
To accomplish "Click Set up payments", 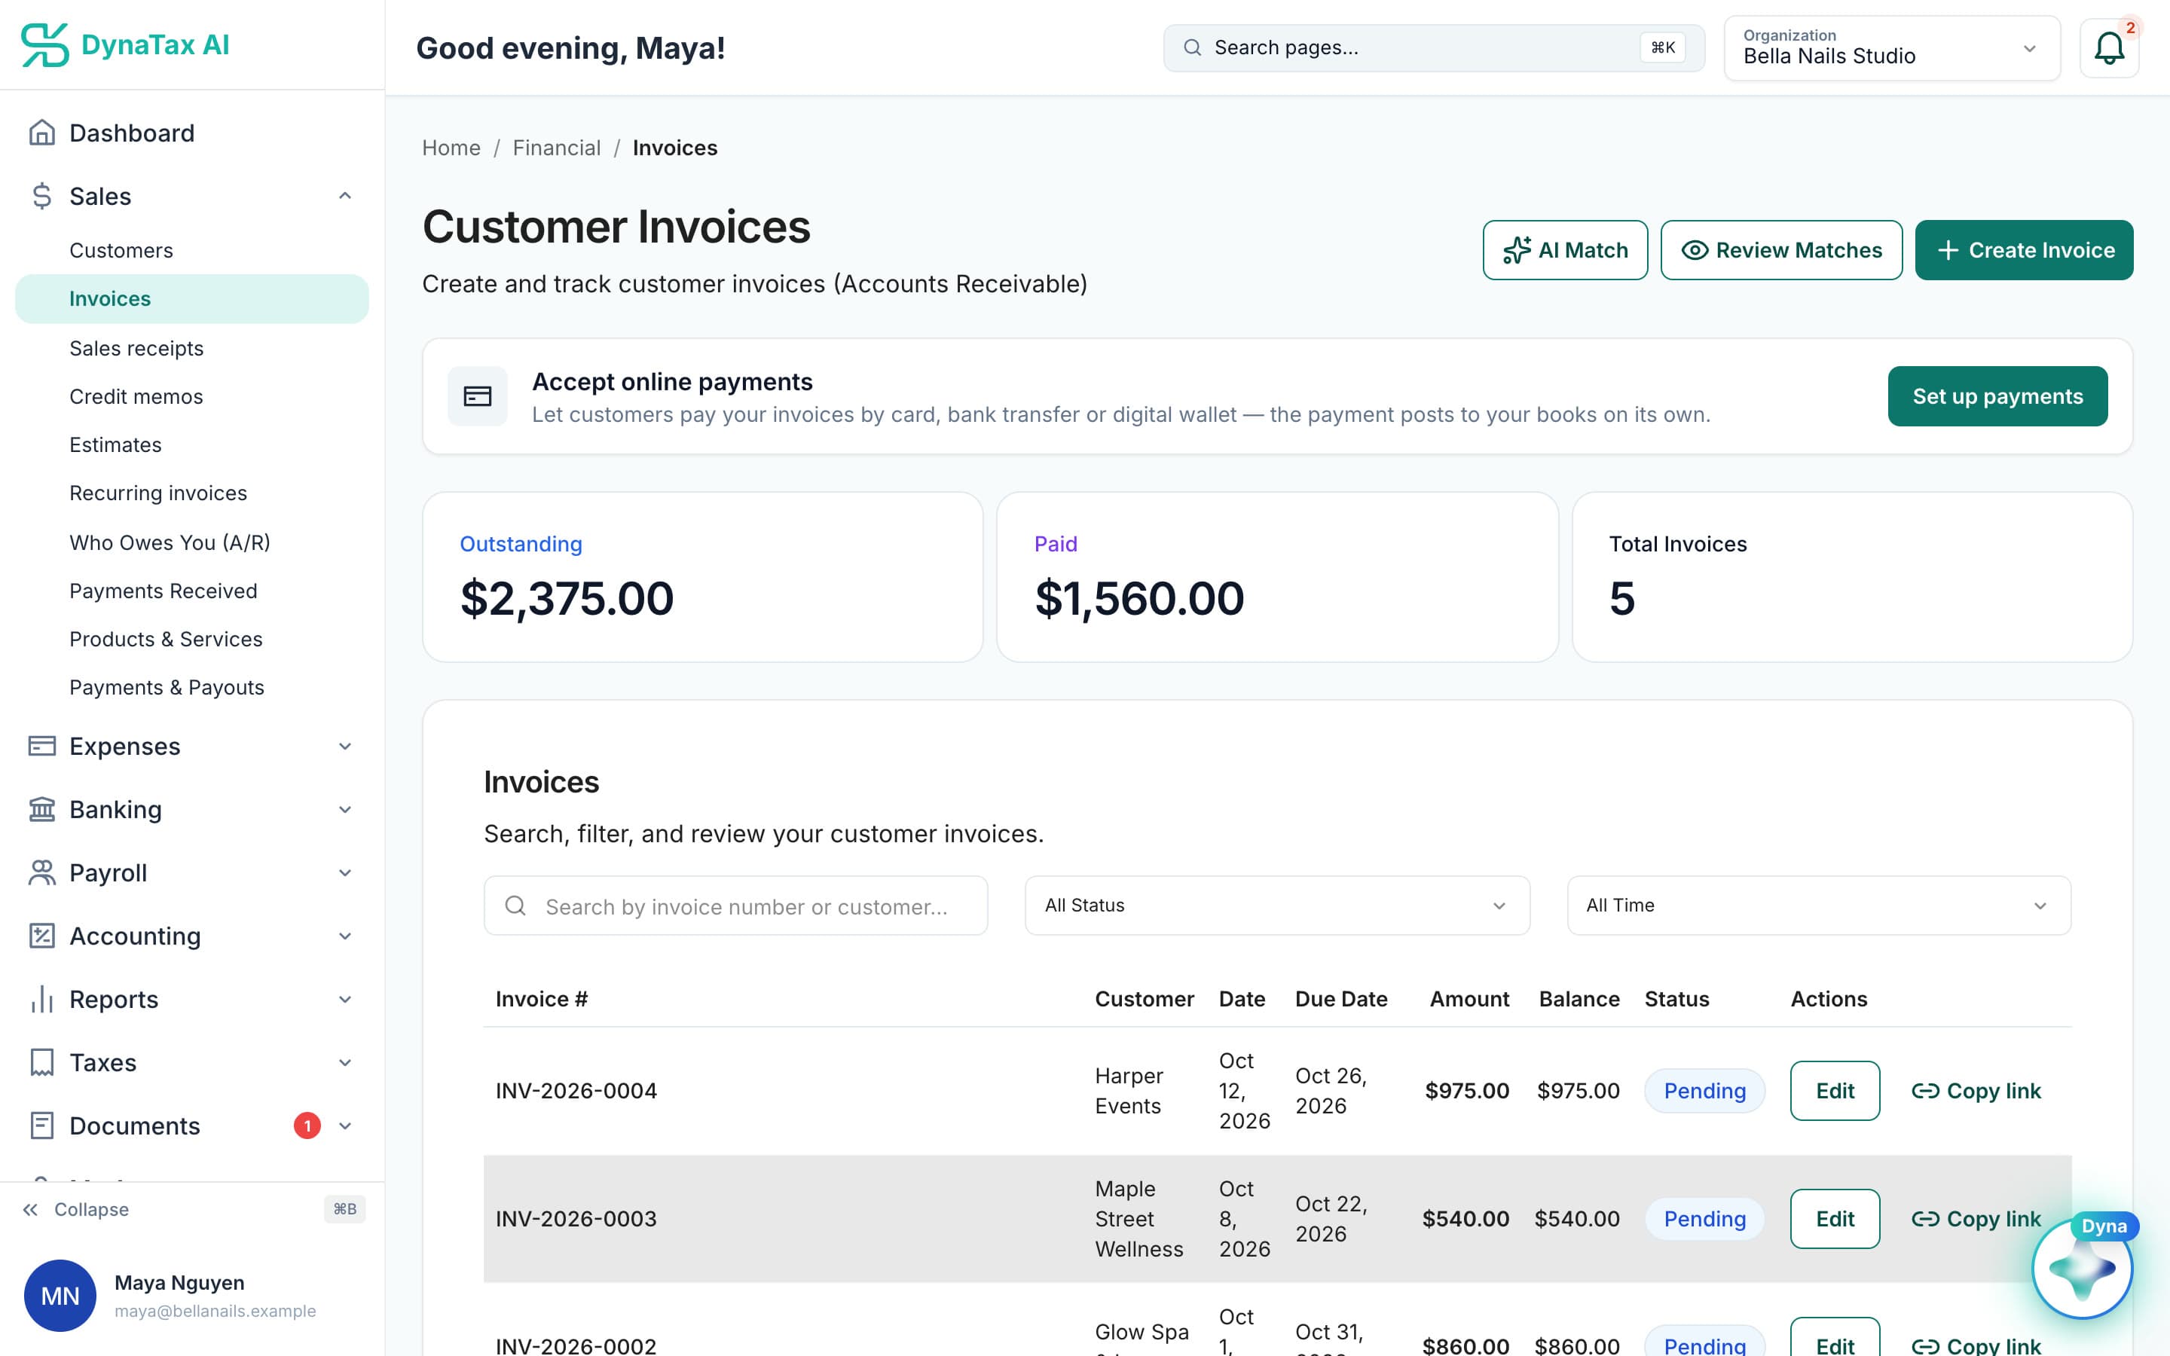I will (1997, 395).
